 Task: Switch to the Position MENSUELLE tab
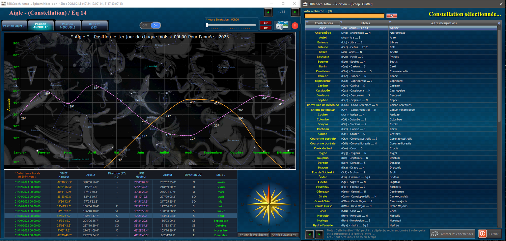pyautogui.click(x=67, y=25)
